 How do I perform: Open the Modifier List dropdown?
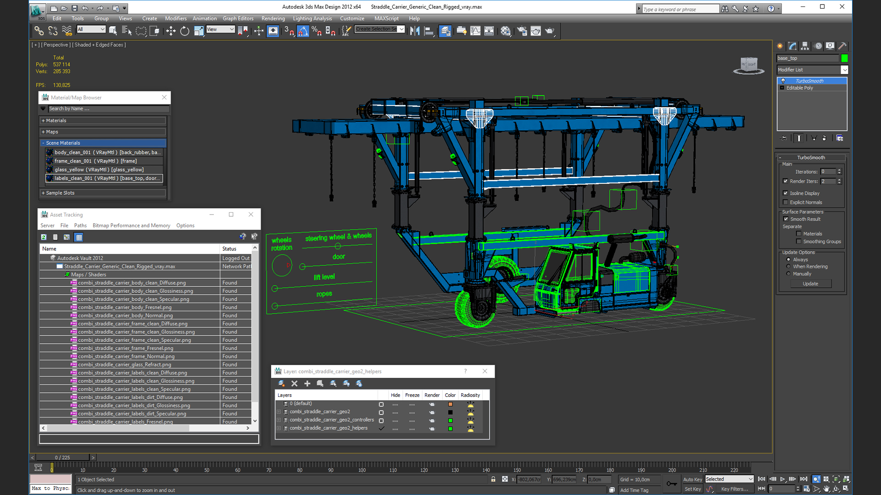[844, 70]
